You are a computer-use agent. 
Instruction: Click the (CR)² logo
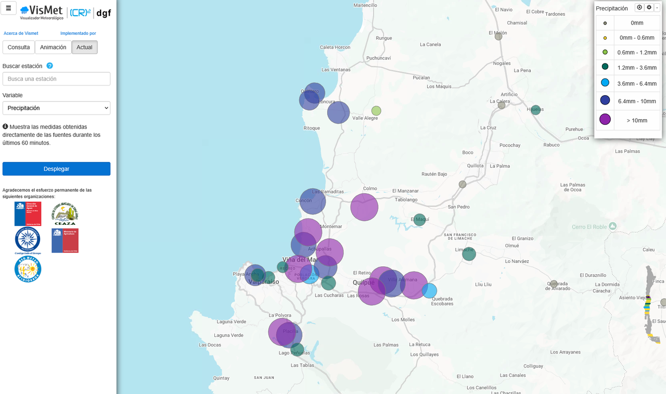(x=80, y=12)
